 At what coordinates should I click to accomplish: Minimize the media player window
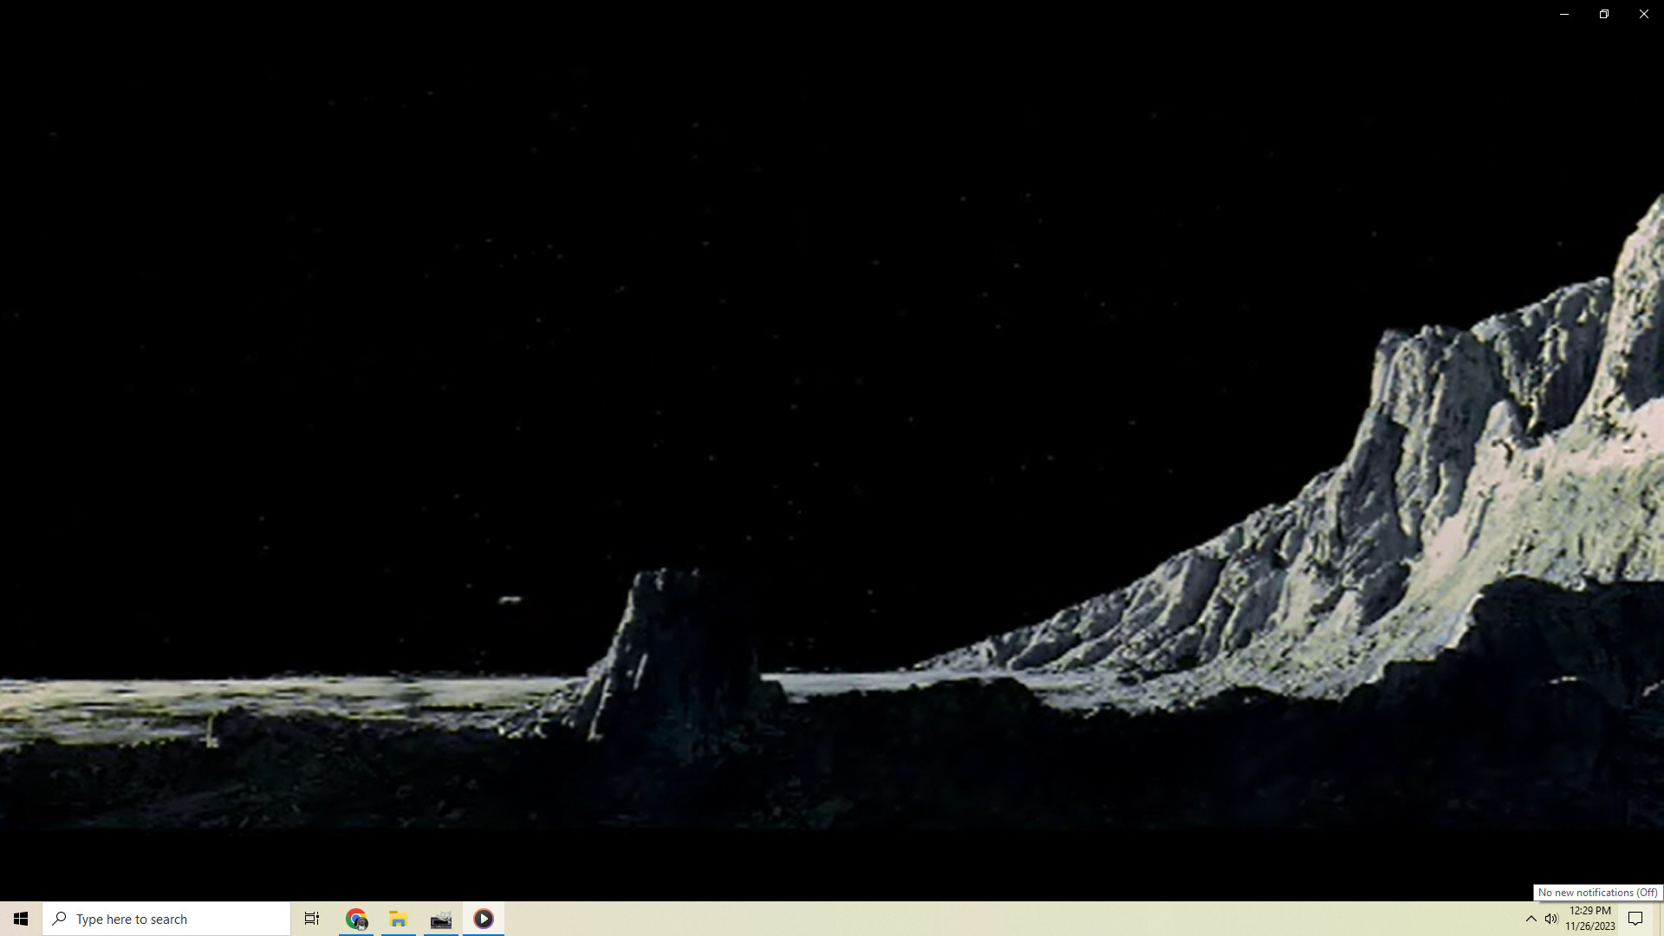pyautogui.click(x=1564, y=14)
